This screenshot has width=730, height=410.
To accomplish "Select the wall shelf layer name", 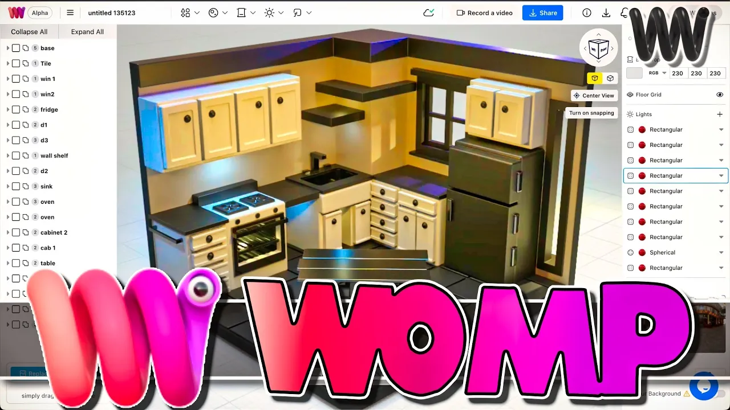I will 54,155.
